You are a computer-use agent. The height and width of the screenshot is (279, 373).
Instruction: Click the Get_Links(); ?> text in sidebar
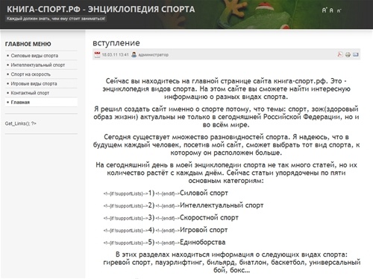tap(21, 124)
